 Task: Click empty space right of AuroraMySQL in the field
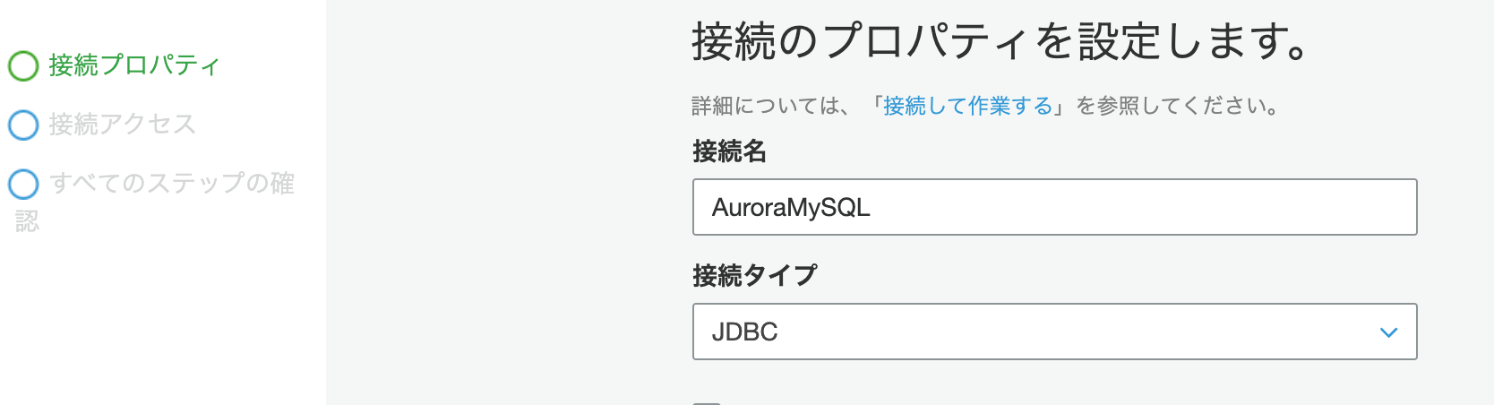click(1138, 207)
